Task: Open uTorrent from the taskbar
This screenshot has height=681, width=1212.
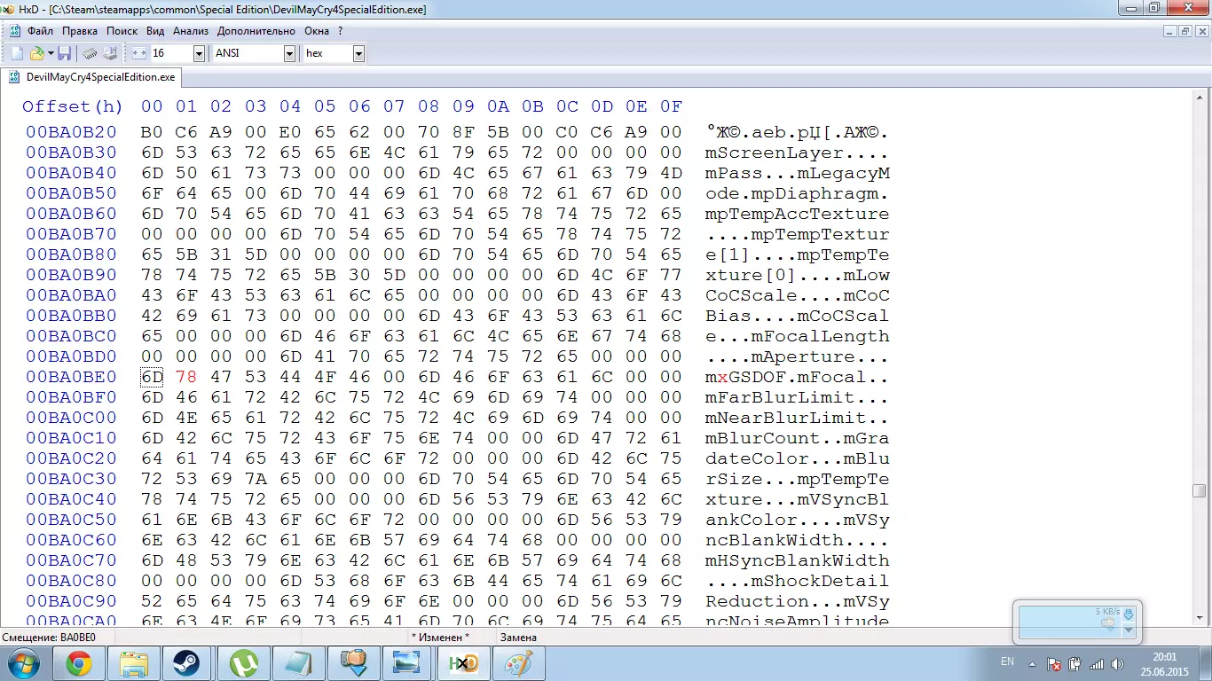Action: click(x=242, y=663)
